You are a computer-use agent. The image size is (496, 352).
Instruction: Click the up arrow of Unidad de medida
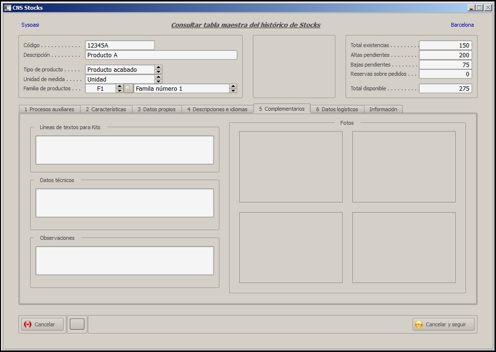point(159,77)
